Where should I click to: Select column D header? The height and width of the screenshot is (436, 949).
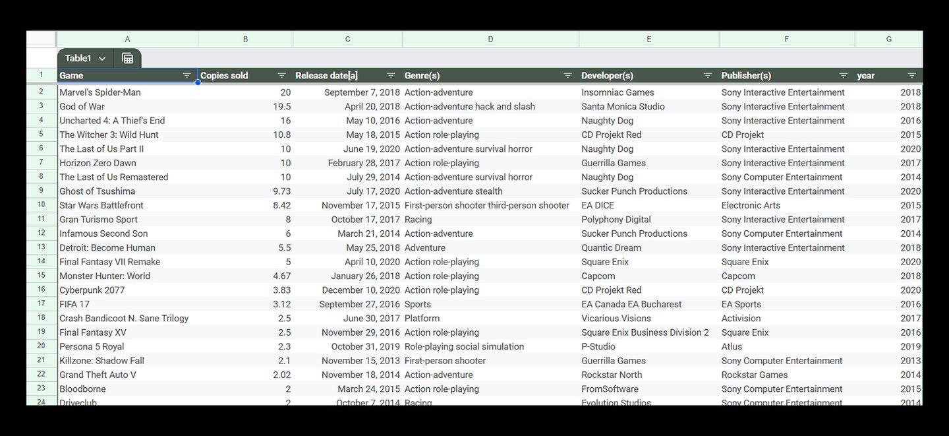tap(490, 40)
